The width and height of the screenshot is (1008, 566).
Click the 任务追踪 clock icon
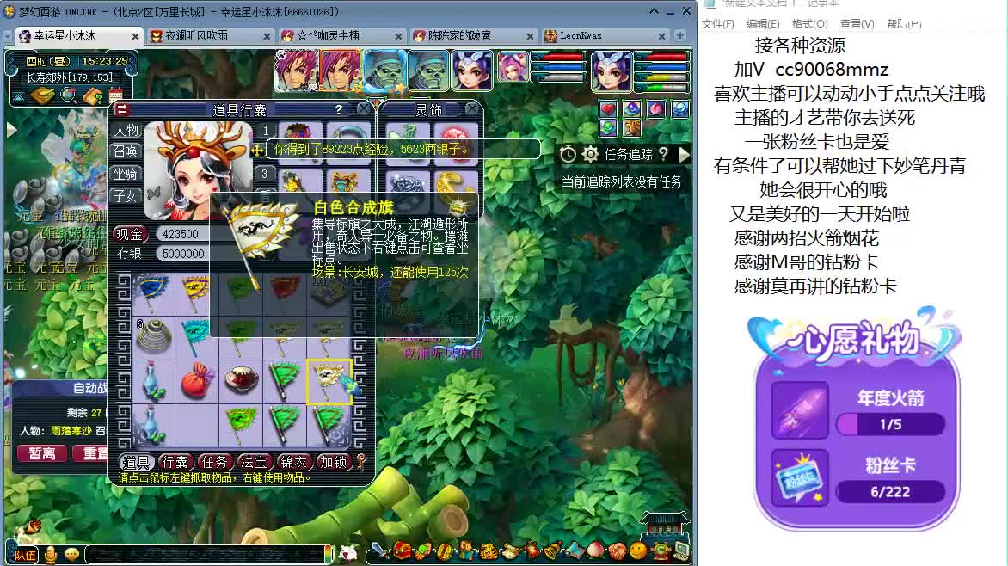pos(568,154)
